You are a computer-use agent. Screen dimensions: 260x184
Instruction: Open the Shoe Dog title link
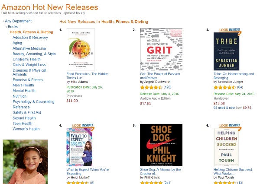tap(160, 170)
